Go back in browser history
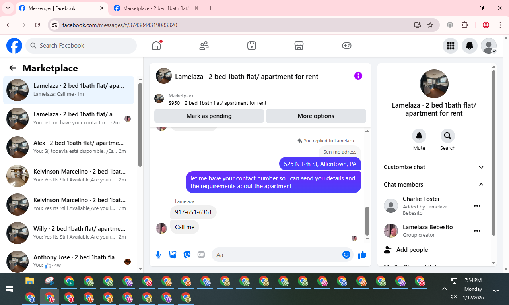 (9, 25)
